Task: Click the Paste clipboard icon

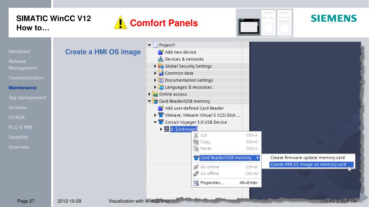Action: (x=196, y=148)
